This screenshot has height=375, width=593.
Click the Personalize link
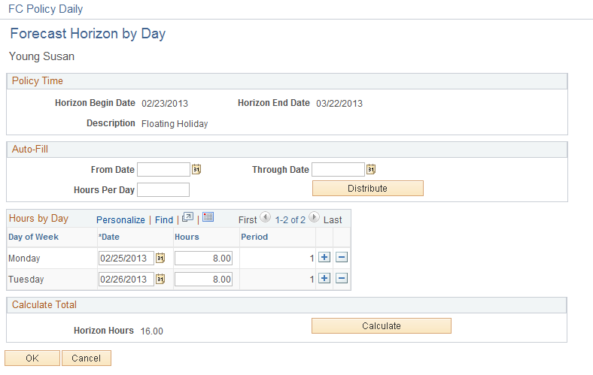pos(120,220)
